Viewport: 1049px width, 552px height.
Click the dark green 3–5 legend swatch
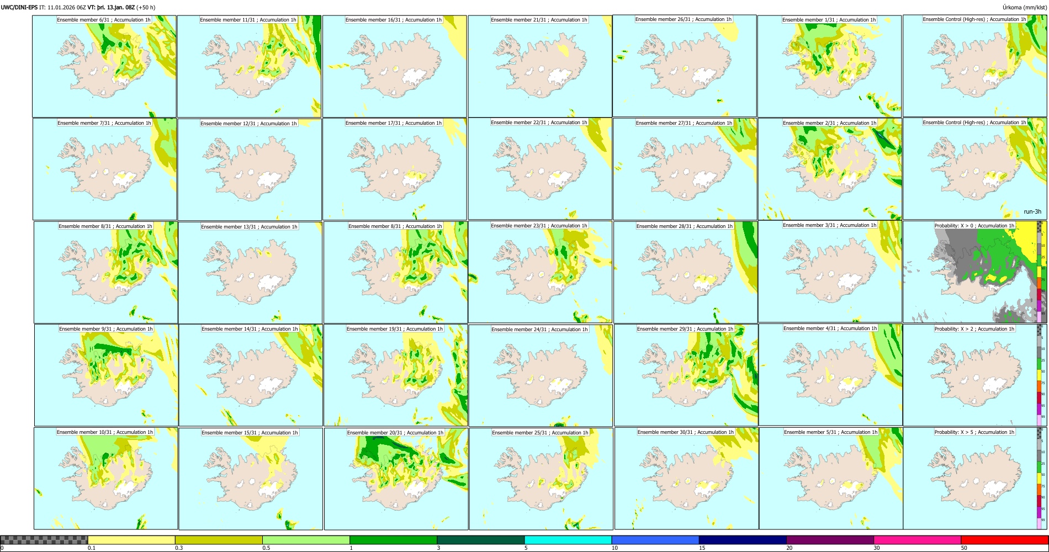[x=481, y=540]
